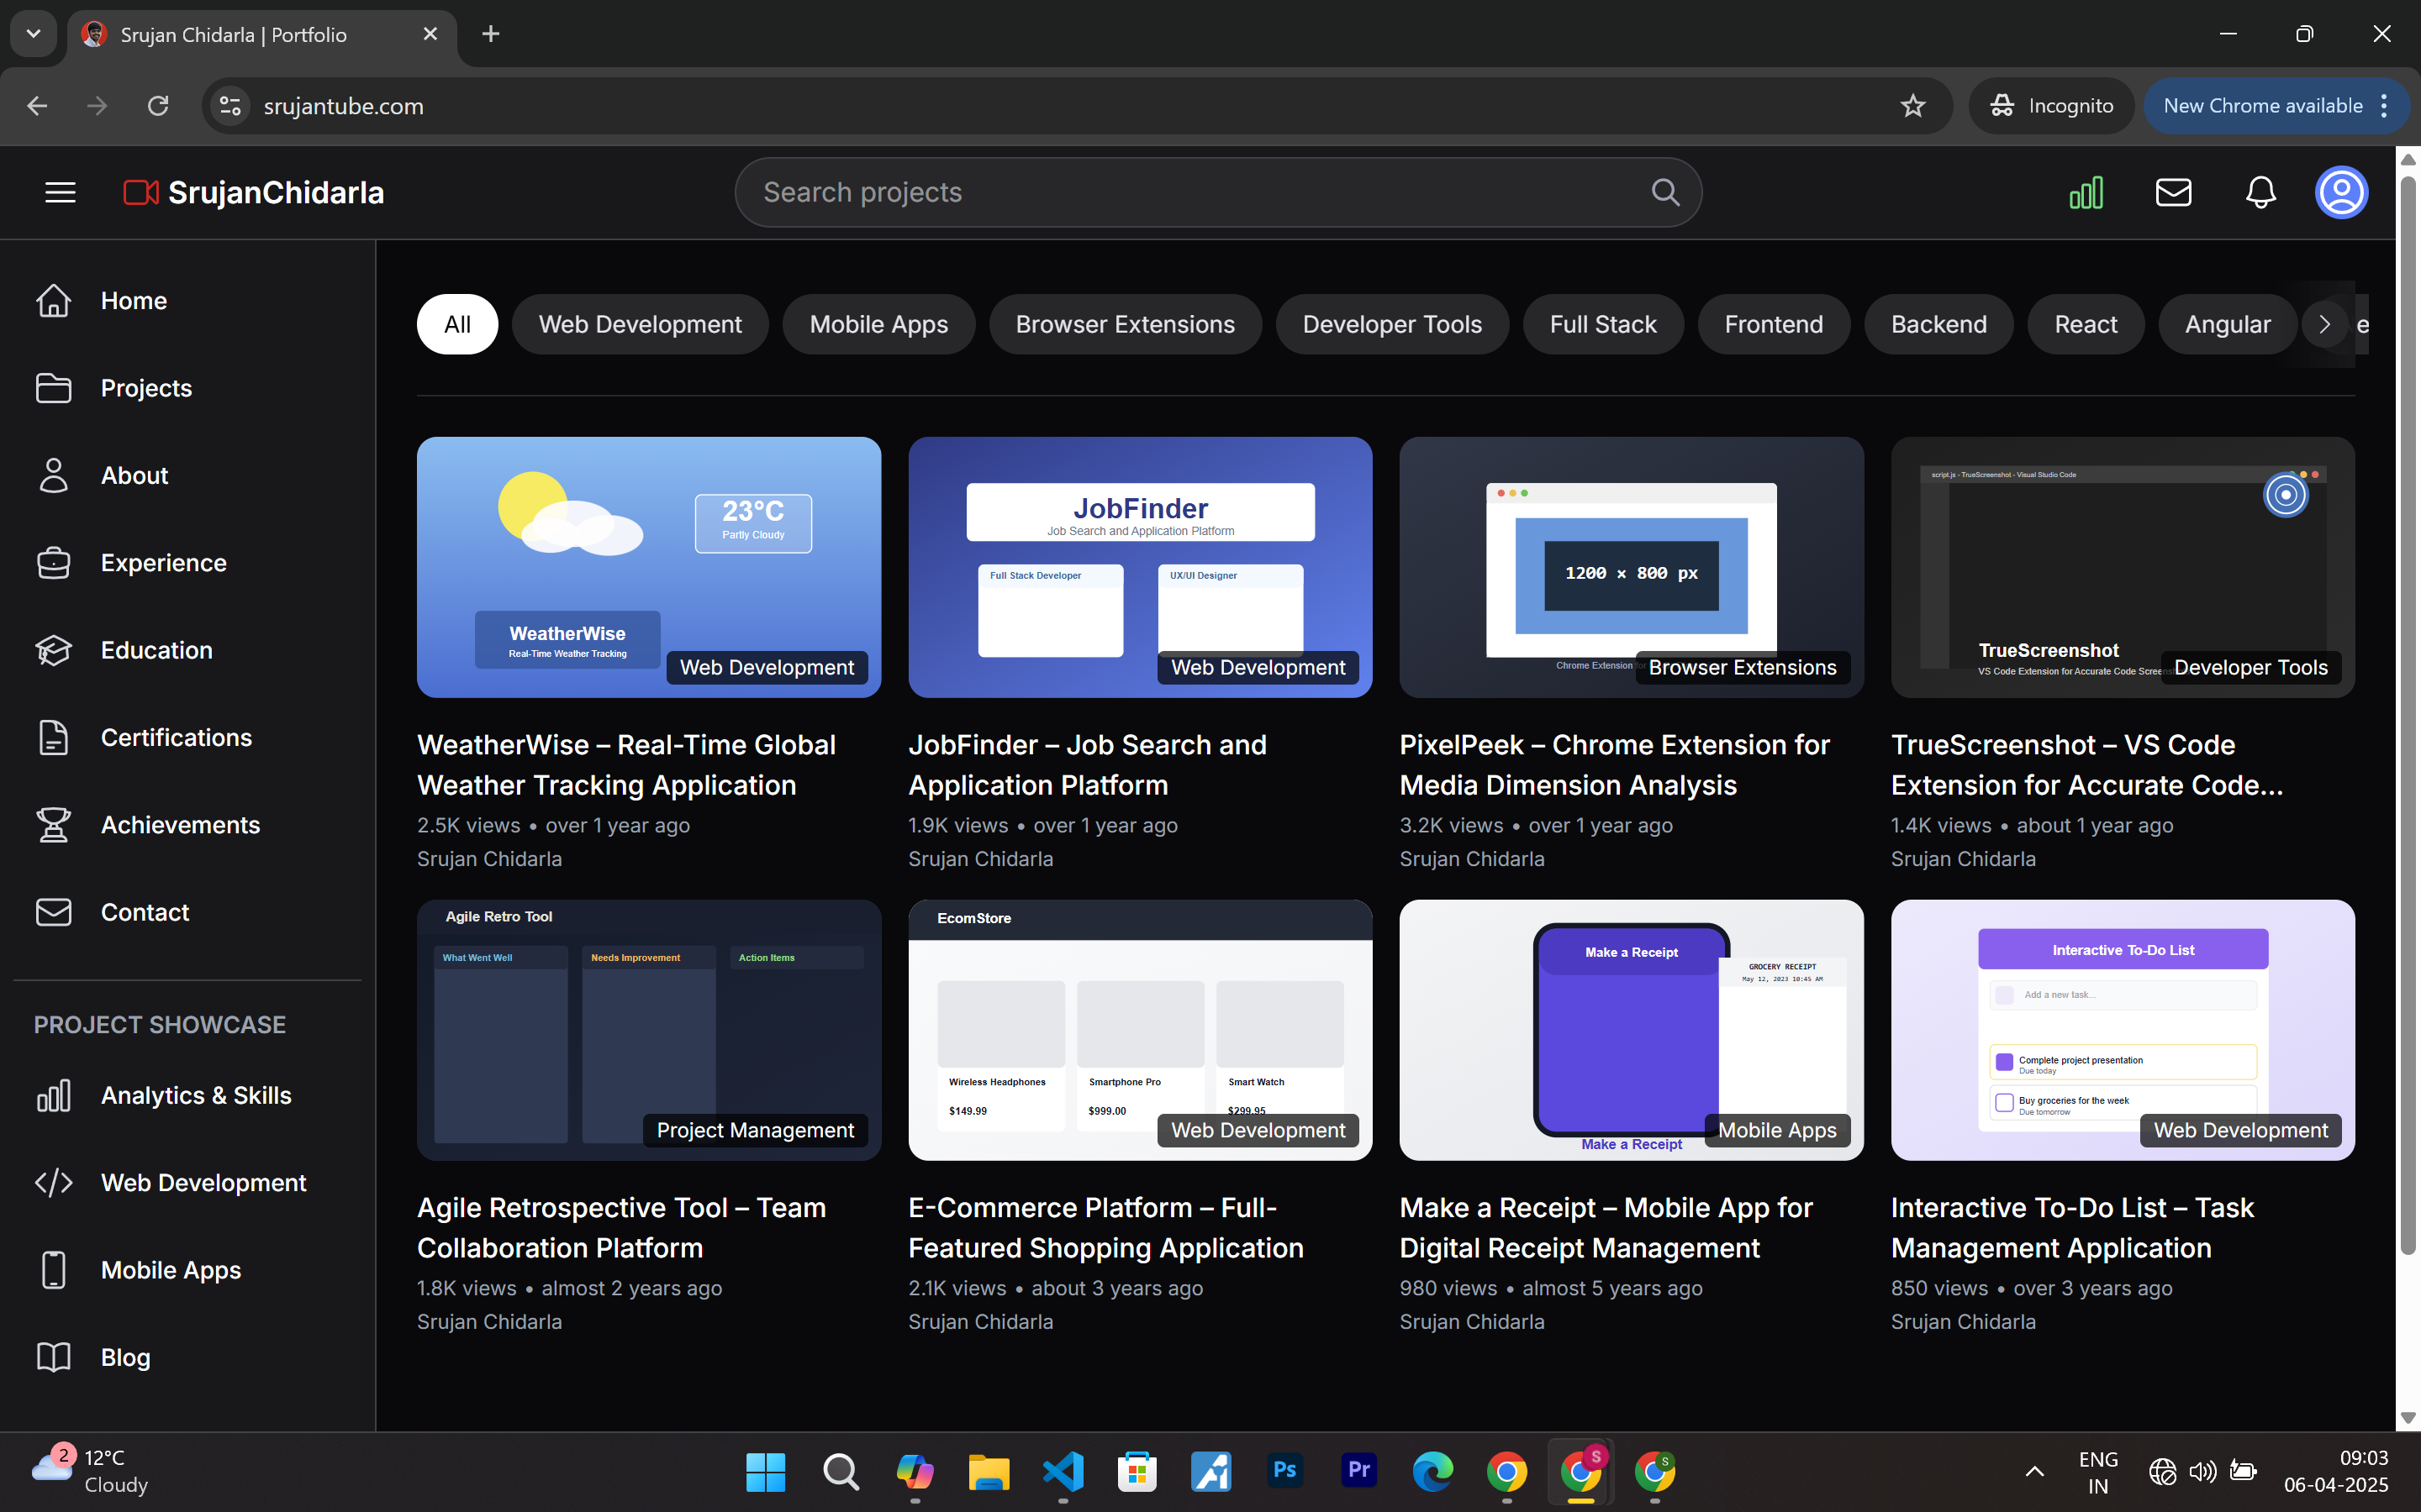Select the Browser Extensions filter chip

pos(1126,324)
